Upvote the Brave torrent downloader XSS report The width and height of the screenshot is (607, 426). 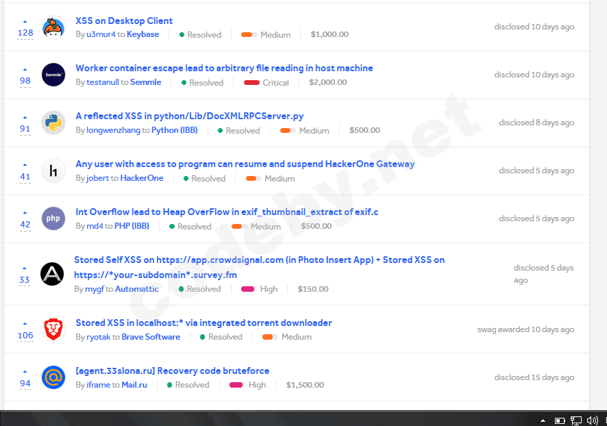25,323
